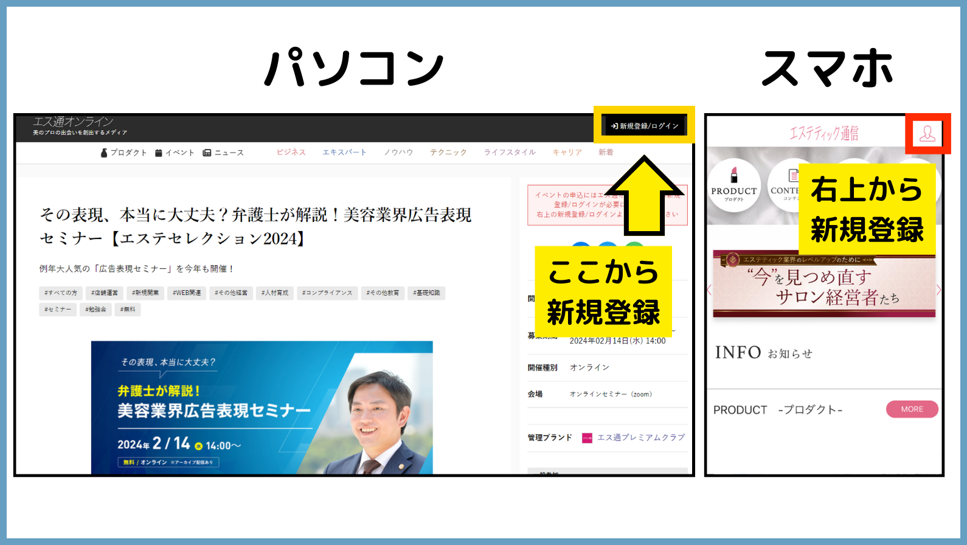
Task: Click the article title 美容業界広告表現セミナー heading
Action: click(255, 226)
